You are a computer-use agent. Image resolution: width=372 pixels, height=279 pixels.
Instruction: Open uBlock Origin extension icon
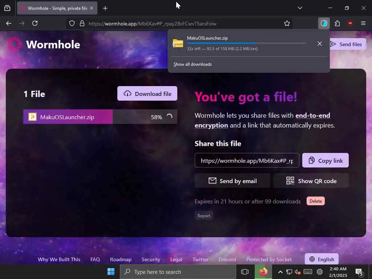coord(350,23)
